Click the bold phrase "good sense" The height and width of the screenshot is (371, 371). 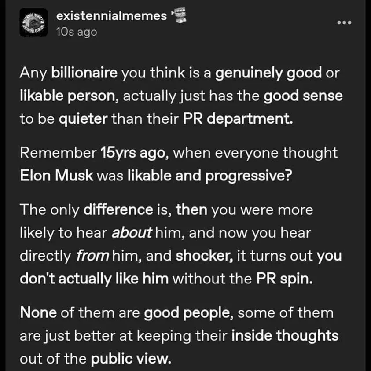(303, 96)
